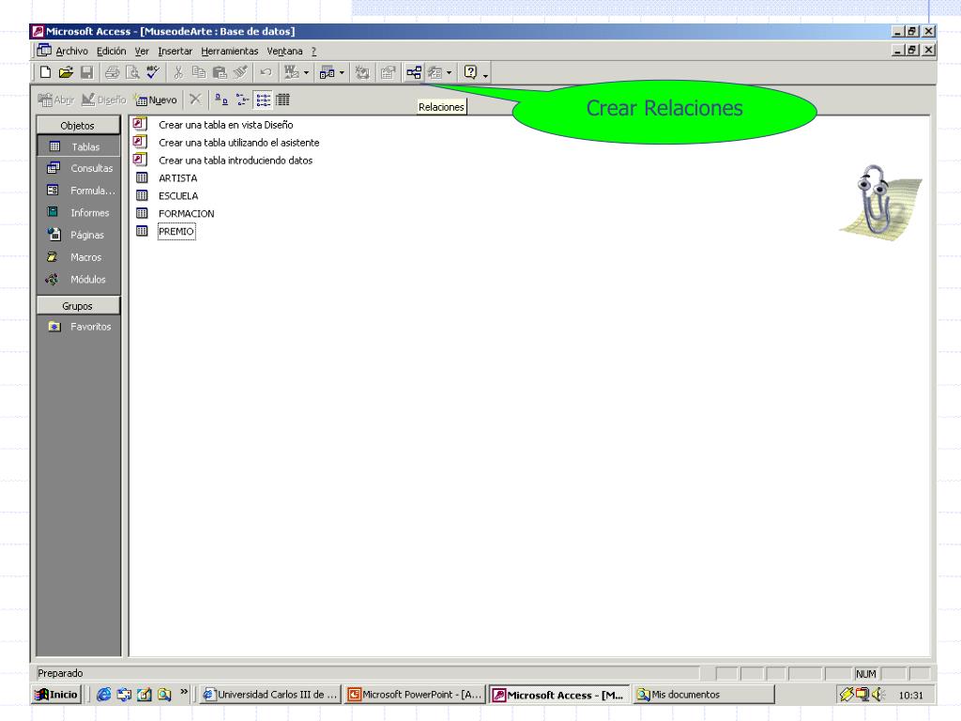Select Consultas in the Objects bar
Image resolution: width=961 pixels, height=721 pixels.
[x=78, y=168]
